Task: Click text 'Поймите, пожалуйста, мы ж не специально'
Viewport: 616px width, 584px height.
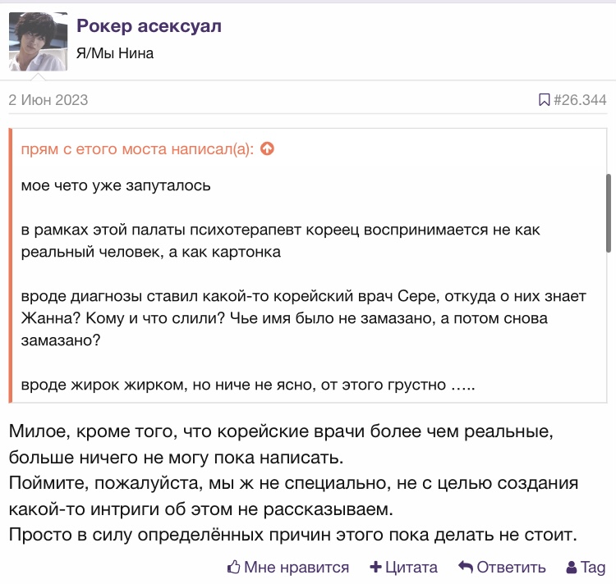Action: (x=200, y=483)
